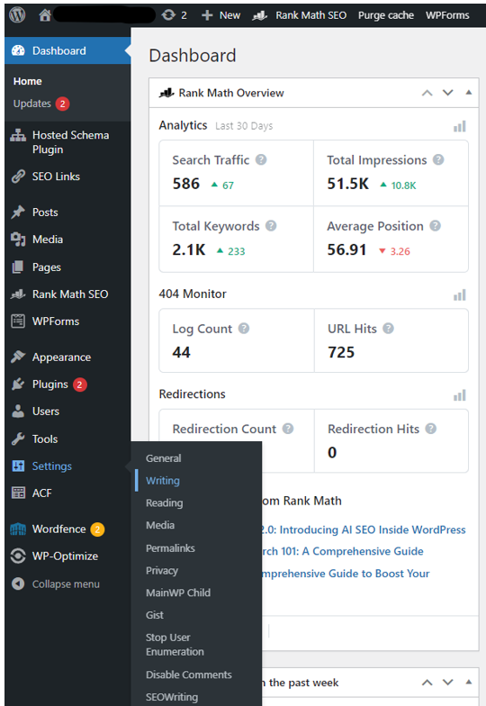Open Media settings submenu item
Viewport: 486px width, 706px height.
160,526
